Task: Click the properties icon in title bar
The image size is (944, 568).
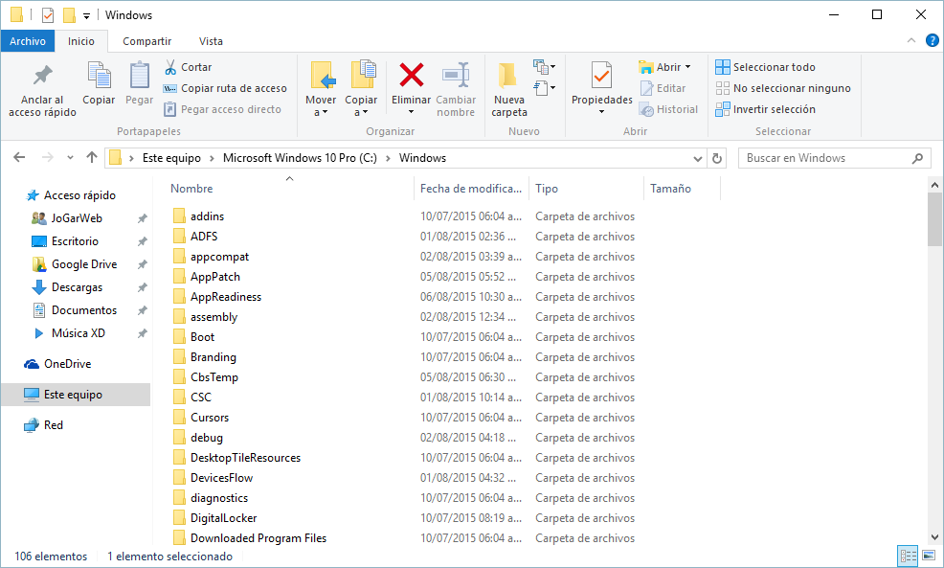Action: [48, 15]
